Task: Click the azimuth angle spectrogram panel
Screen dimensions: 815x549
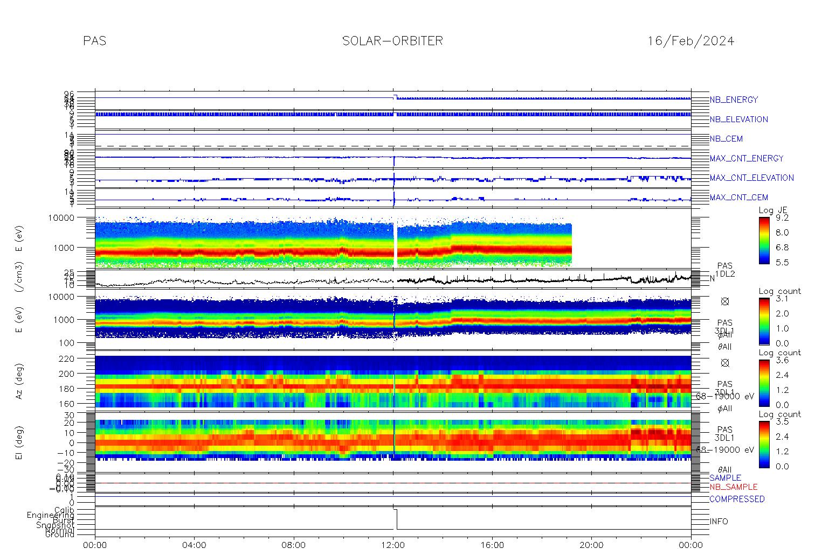Action: (393, 382)
